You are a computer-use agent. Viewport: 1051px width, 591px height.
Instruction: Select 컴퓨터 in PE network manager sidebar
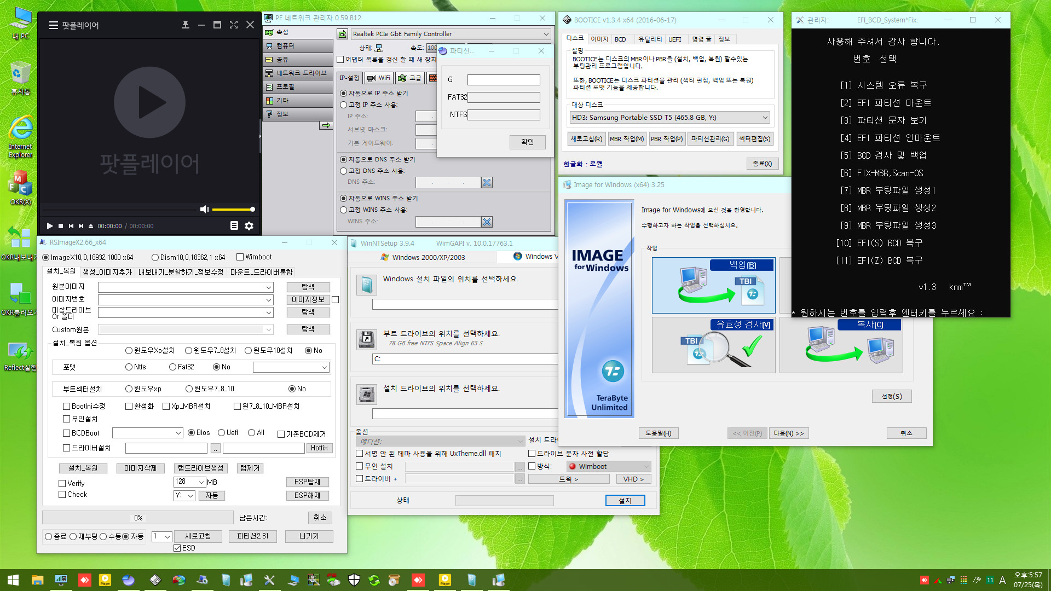pos(297,46)
